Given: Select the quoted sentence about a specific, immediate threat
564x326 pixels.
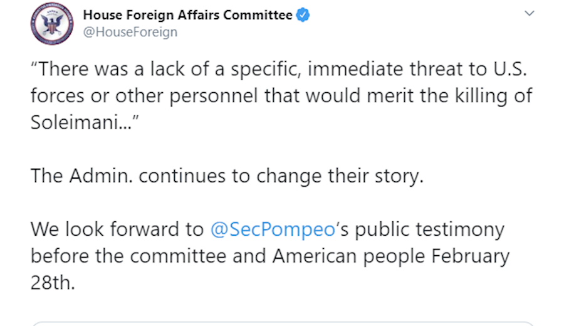Looking at the screenshot, I should [x=281, y=95].
